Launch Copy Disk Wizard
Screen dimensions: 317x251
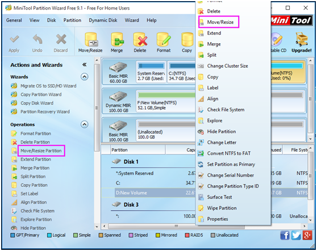pyautogui.click(x=37, y=103)
